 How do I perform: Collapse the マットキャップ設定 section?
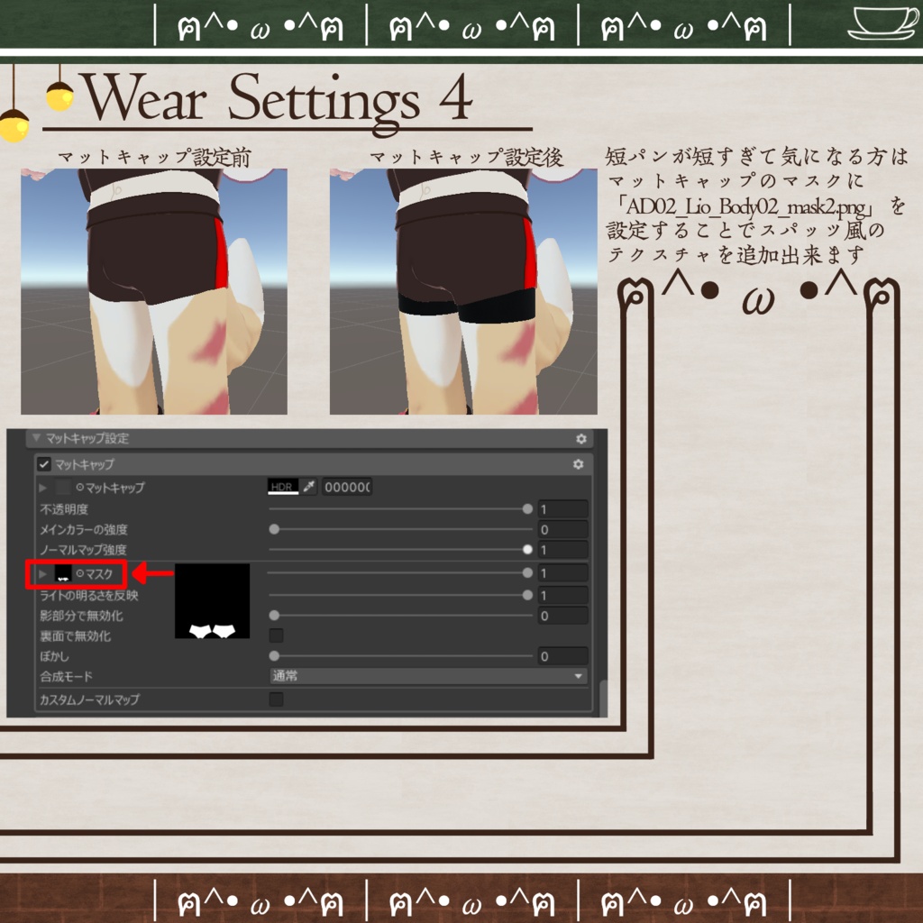(x=36, y=438)
